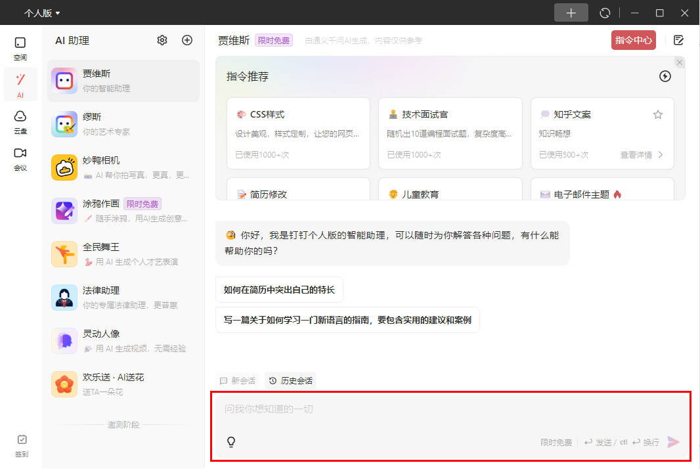
Task: Switch to the 历史会话 tab
Action: coord(291,380)
